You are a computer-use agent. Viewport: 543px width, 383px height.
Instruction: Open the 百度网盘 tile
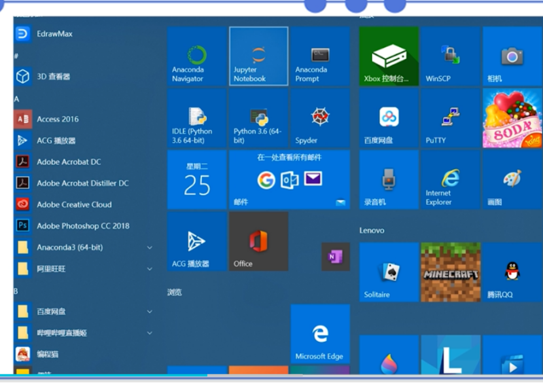389,119
